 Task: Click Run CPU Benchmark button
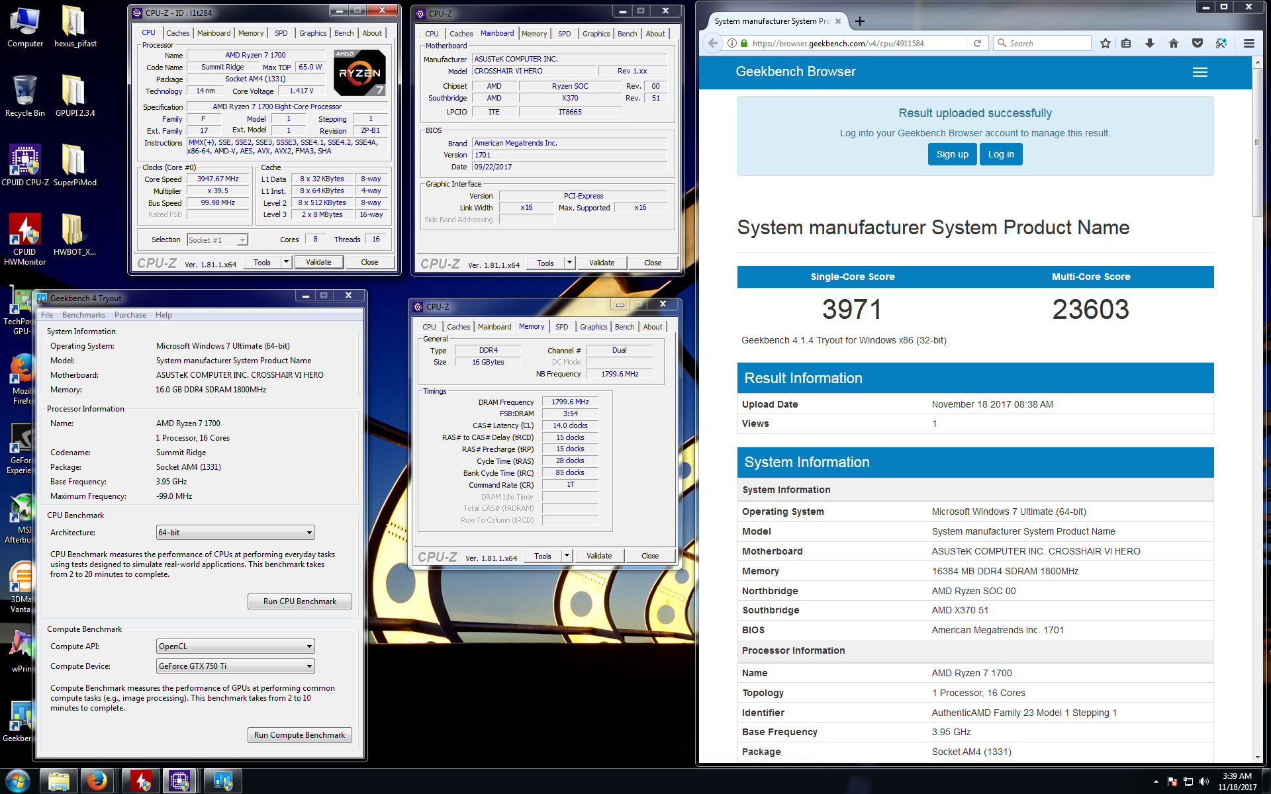[300, 601]
